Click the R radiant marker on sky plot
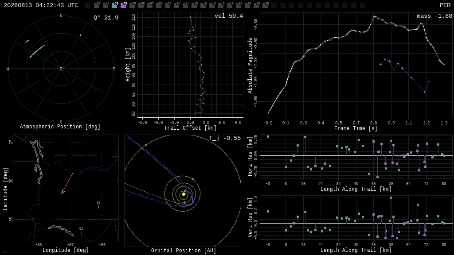454x255 pixels. coord(81,36)
